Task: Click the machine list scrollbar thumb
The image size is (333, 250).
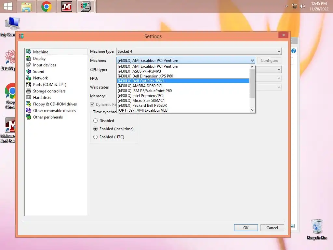Action: click(x=252, y=84)
